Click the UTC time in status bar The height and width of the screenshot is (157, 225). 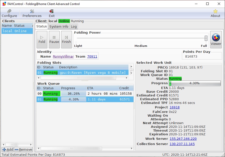(x=185, y=155)
